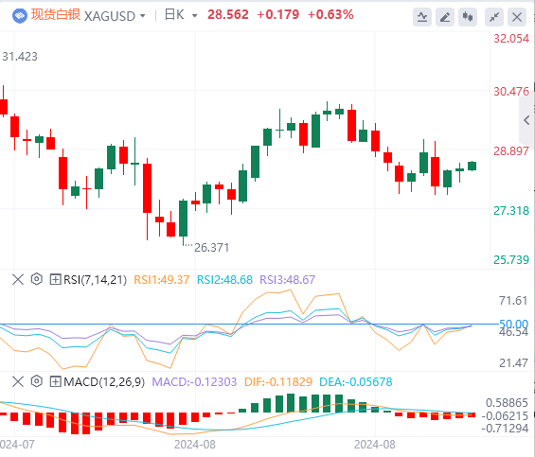The width and height of the screenshot is (535, 457).
Task: Switch chart type with candlestick icon
Action: pyautogui.click(x=468, y=17)
